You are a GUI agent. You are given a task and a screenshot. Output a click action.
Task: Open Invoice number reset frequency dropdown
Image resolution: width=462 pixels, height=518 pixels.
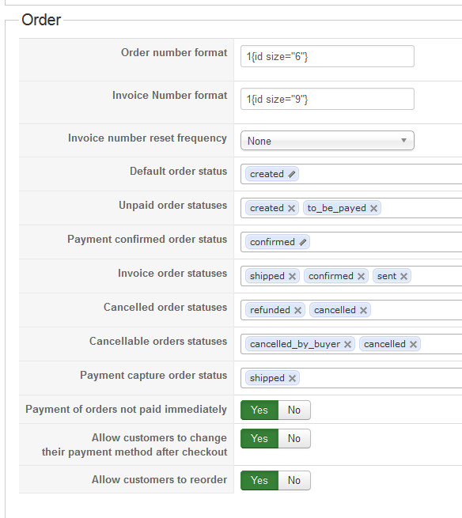pos(328,141)
